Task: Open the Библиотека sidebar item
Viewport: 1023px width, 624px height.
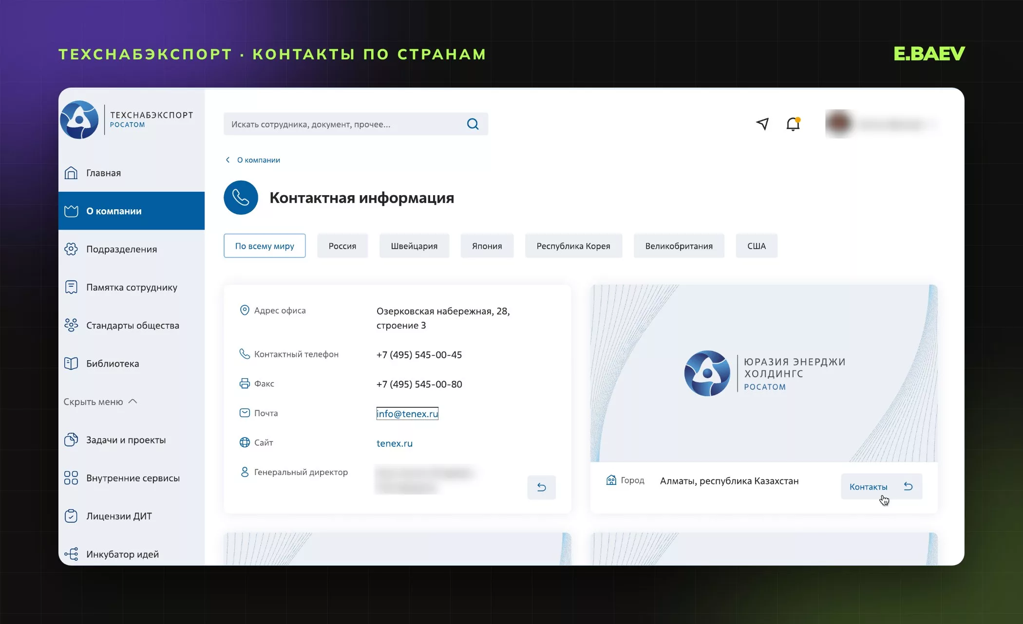Action: 132,364
